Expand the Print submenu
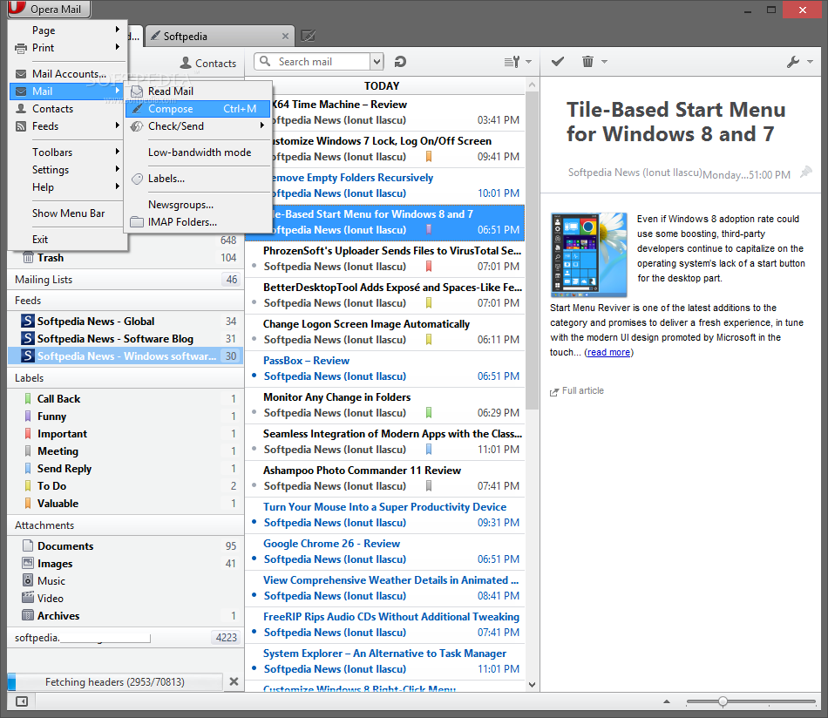Viewport: 828px width, 718px height. (x=68, y=48)
